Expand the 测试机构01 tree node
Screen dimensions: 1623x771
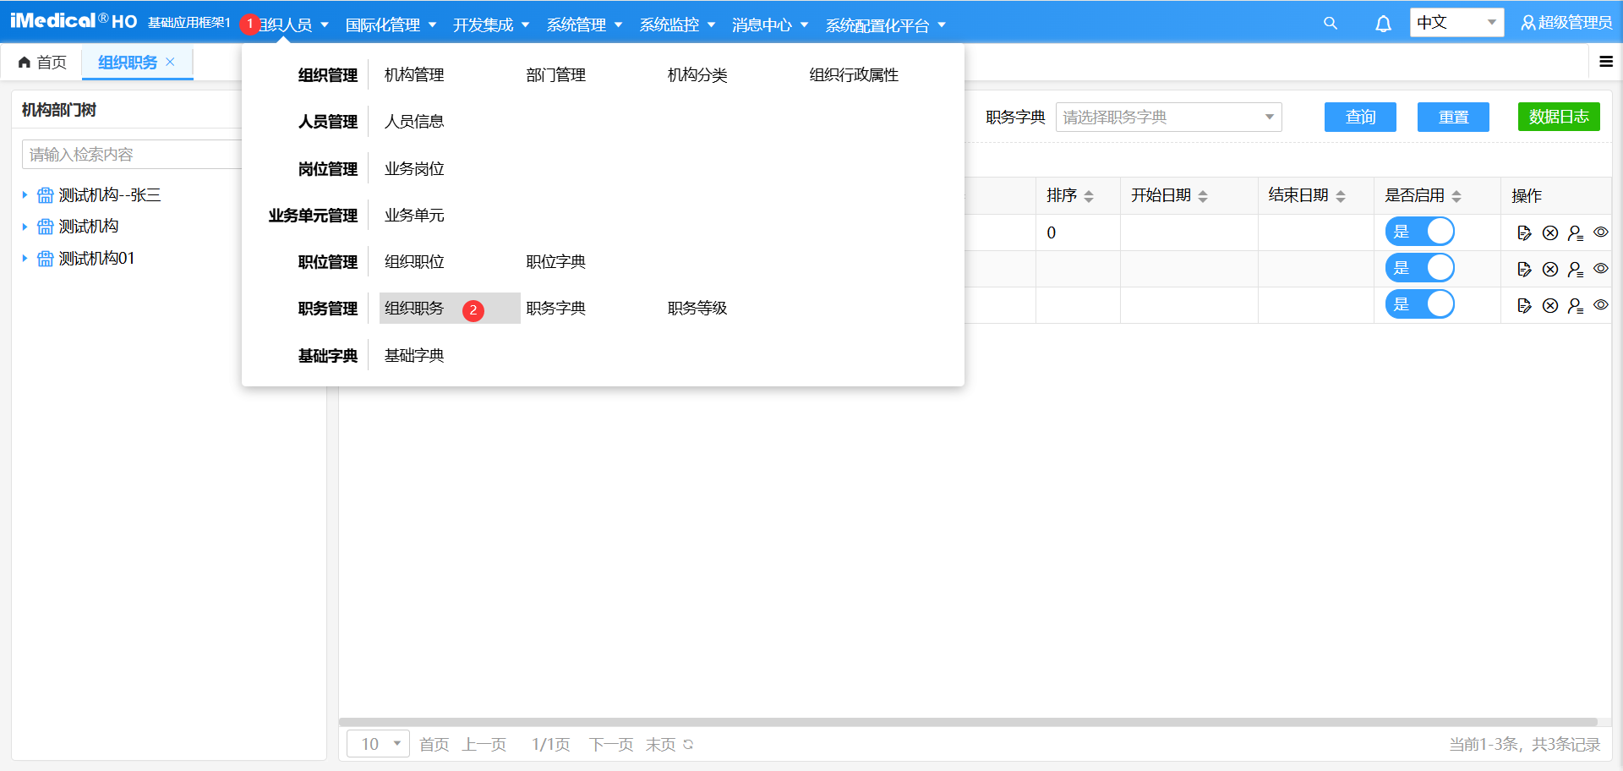point(25,259)
